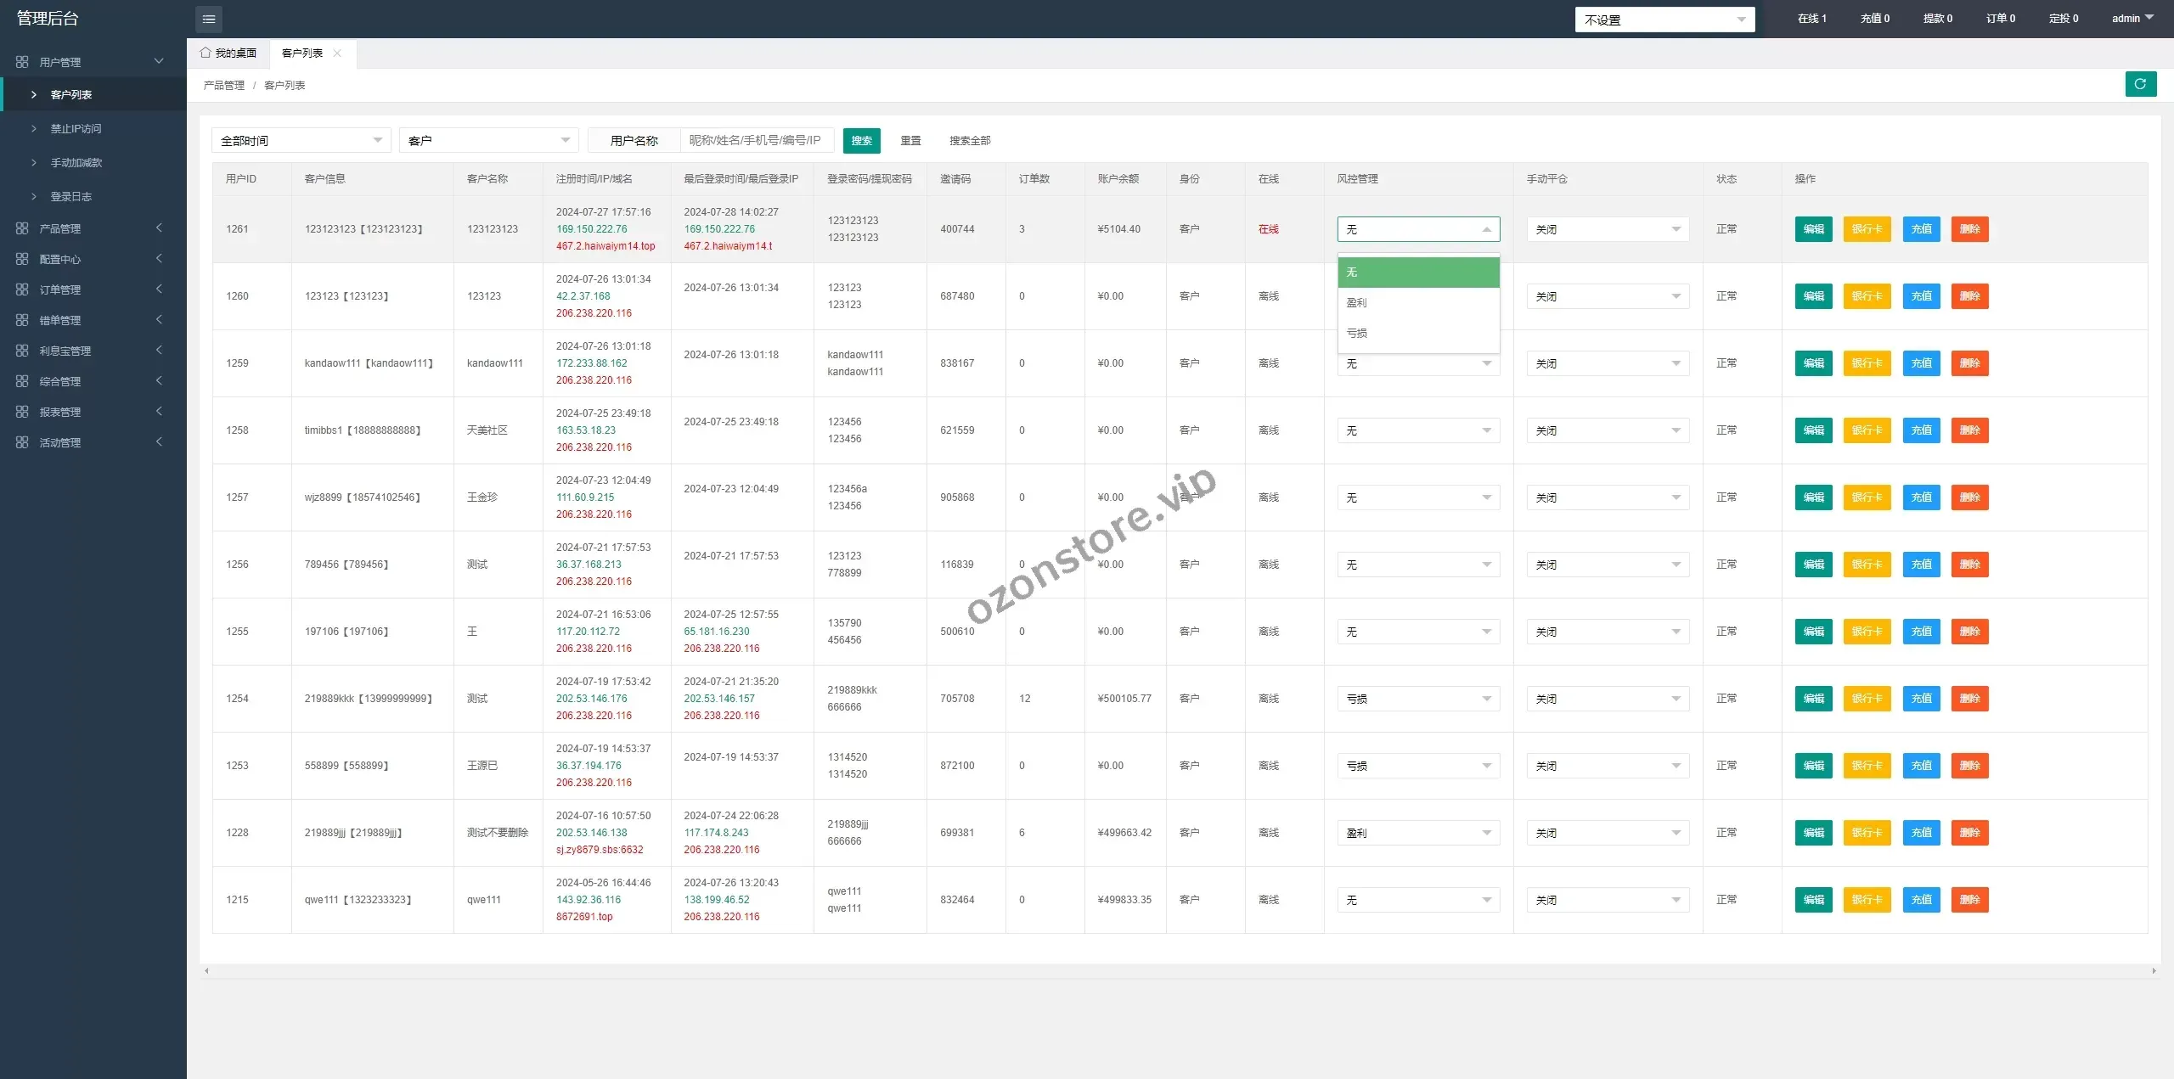Open the 全部时间 time filter dropdown

[x=301, y=140]
